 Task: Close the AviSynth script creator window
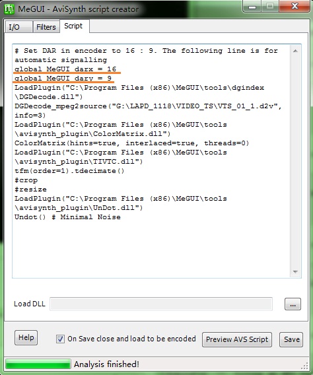tap(295, 6)
